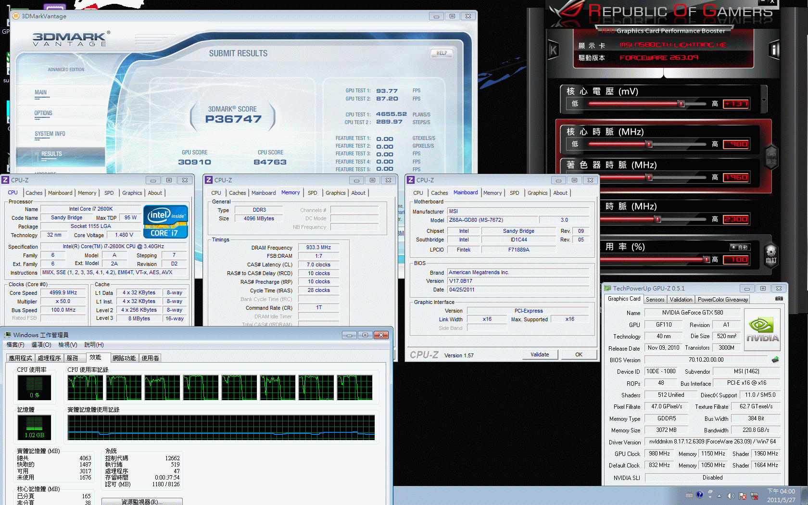Viewport: 808px width, 505px height.
Task: Click the 資源監視器(R) button
Action: 142,502
